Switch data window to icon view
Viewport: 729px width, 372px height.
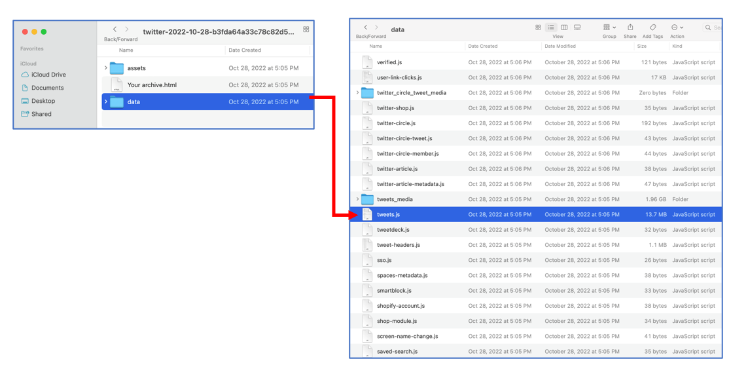coord(538,28)
